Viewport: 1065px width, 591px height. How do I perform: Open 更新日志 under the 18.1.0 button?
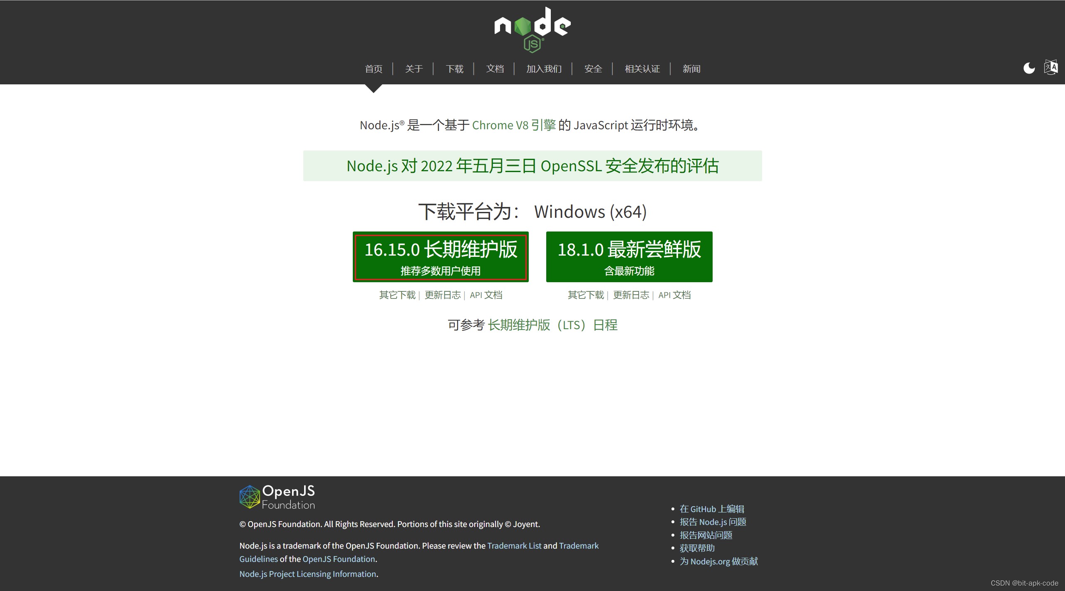[x=631, y=295]
